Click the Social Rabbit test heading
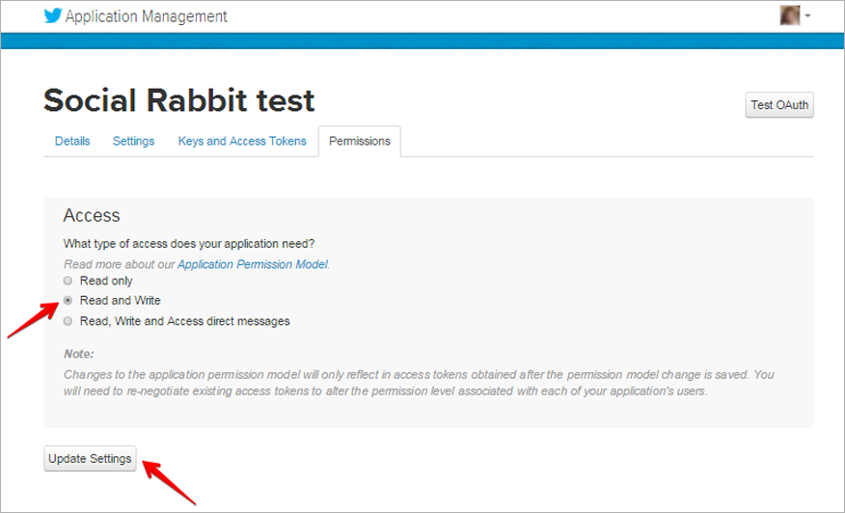Screen dimensions: 845x513 [x=178, y=100]
